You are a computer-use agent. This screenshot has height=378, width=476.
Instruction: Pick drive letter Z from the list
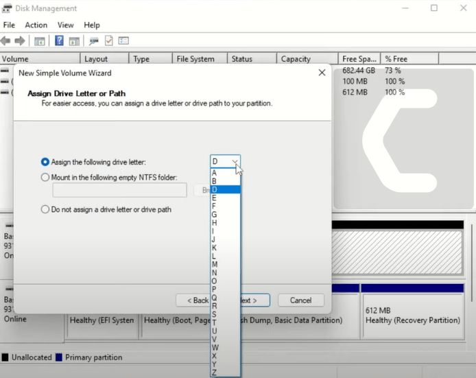tap(215, 372)
